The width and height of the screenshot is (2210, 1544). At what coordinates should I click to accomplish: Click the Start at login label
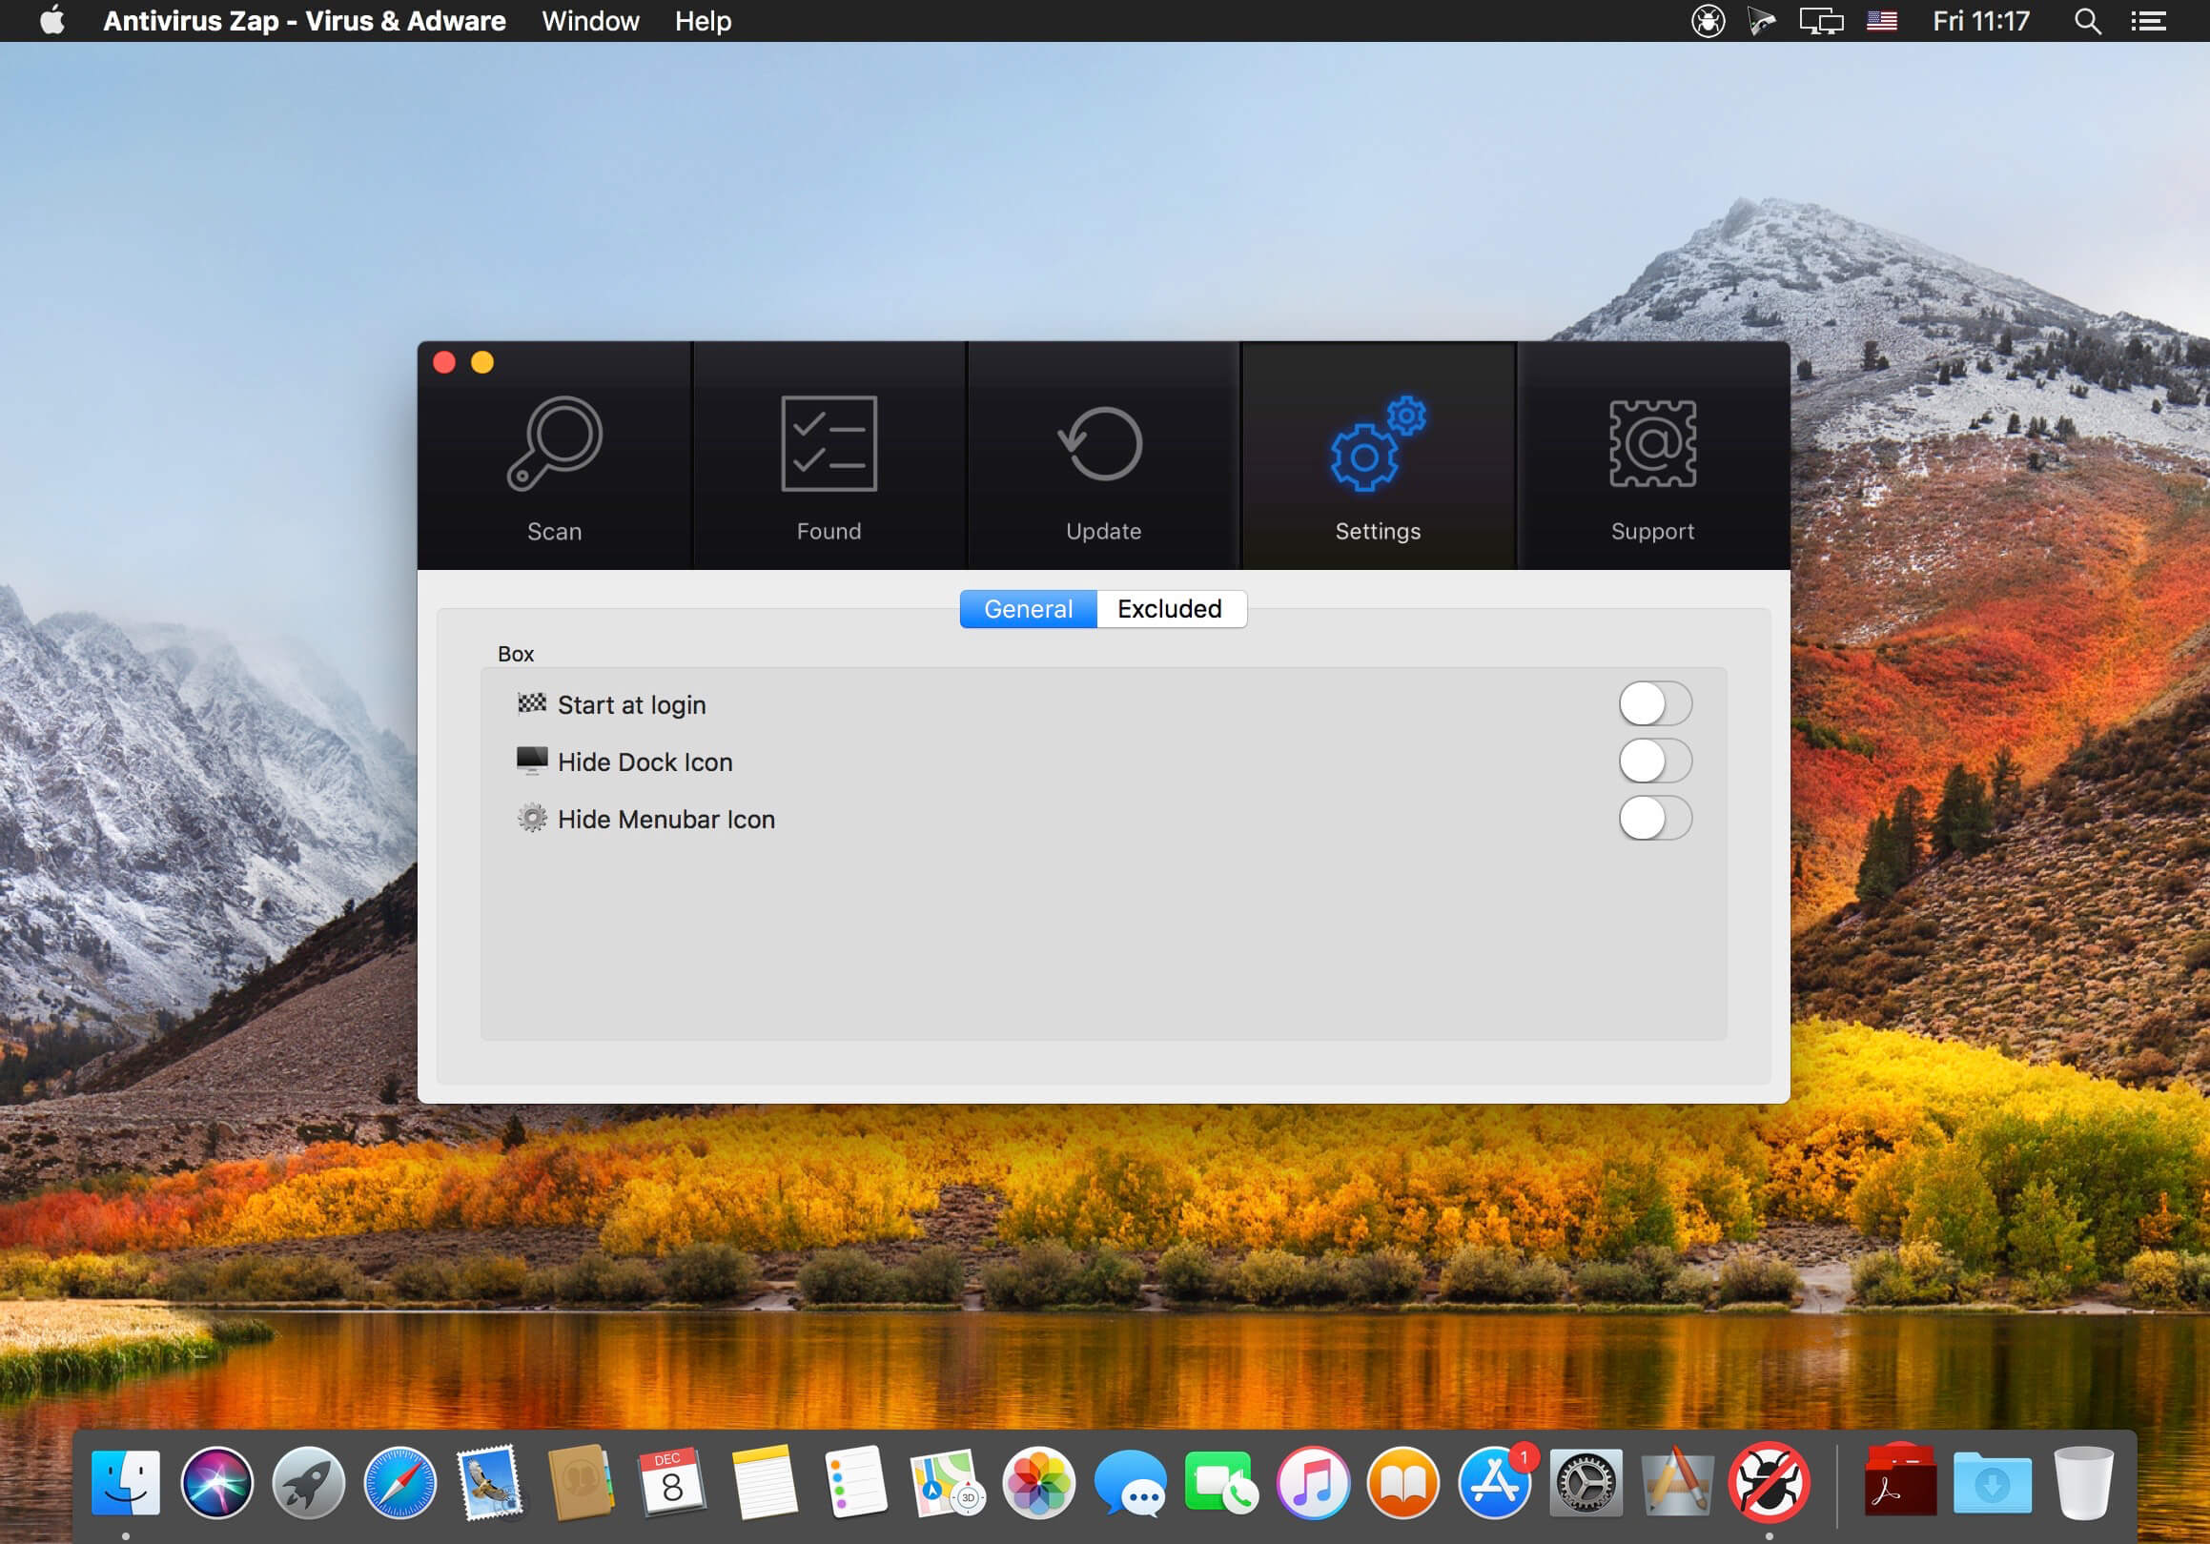coord(631,705)
